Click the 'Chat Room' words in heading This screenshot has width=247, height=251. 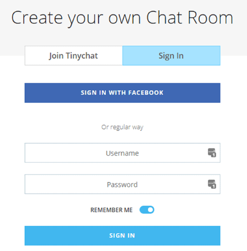coord(190,17)
